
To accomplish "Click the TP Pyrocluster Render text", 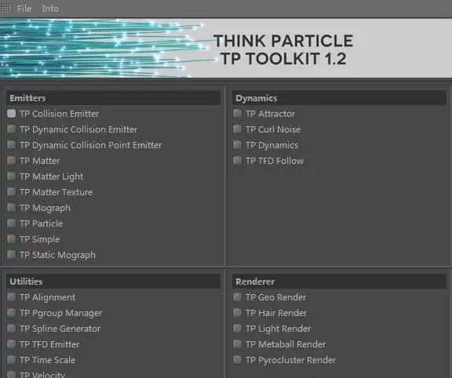I will pos(291,360).
